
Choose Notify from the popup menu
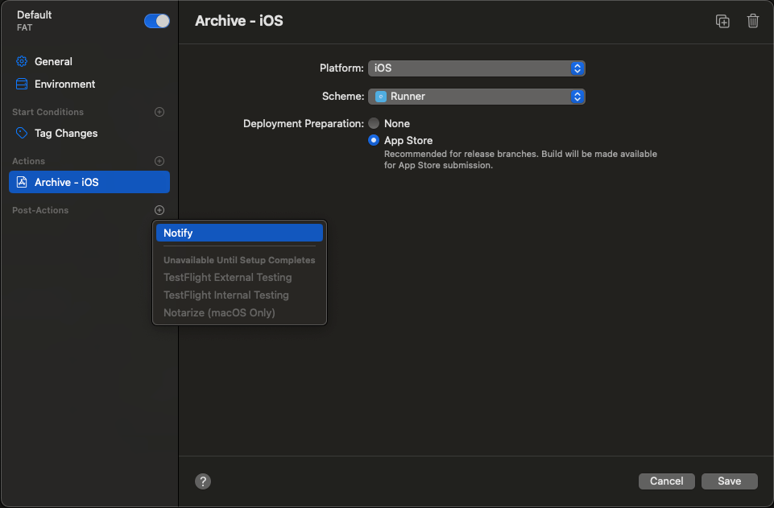coord(239,233)
